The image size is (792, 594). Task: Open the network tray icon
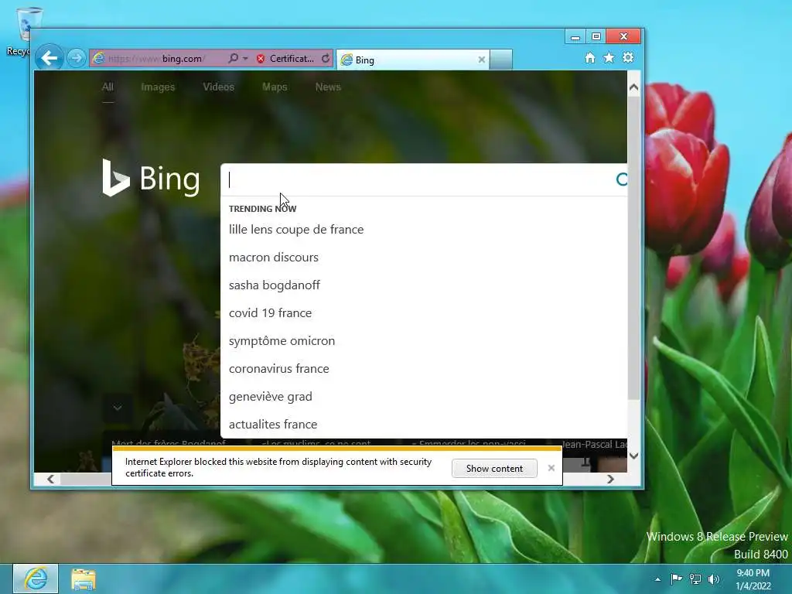click(695, 579)
